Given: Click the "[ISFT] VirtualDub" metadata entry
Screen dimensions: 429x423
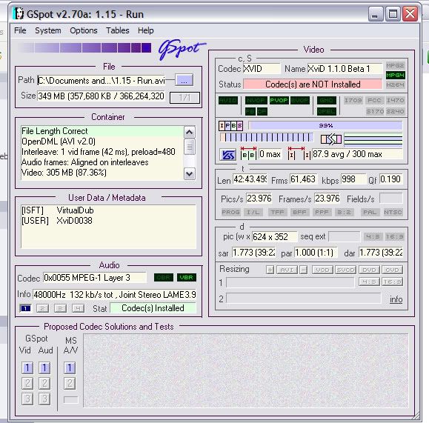Looking at the screenshot, I should (x=58, y=210).
